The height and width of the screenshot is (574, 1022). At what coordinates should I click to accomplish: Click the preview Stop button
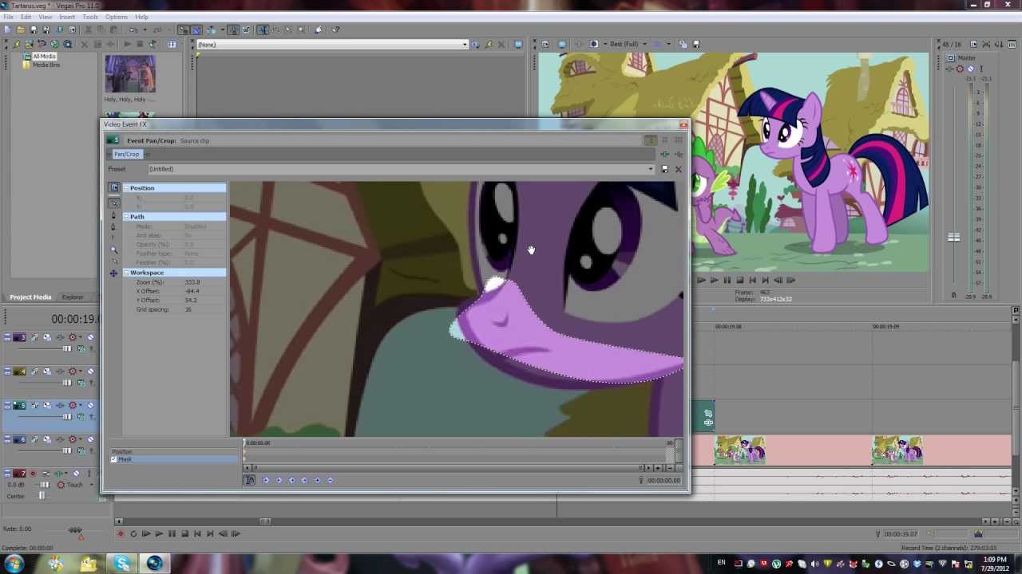click(739, 280)
